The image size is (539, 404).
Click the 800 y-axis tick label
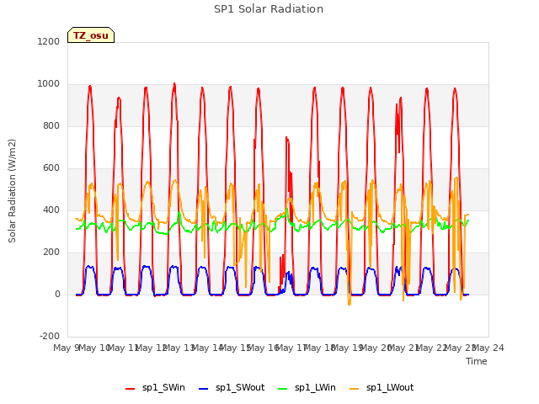click(x=51, y=126)
